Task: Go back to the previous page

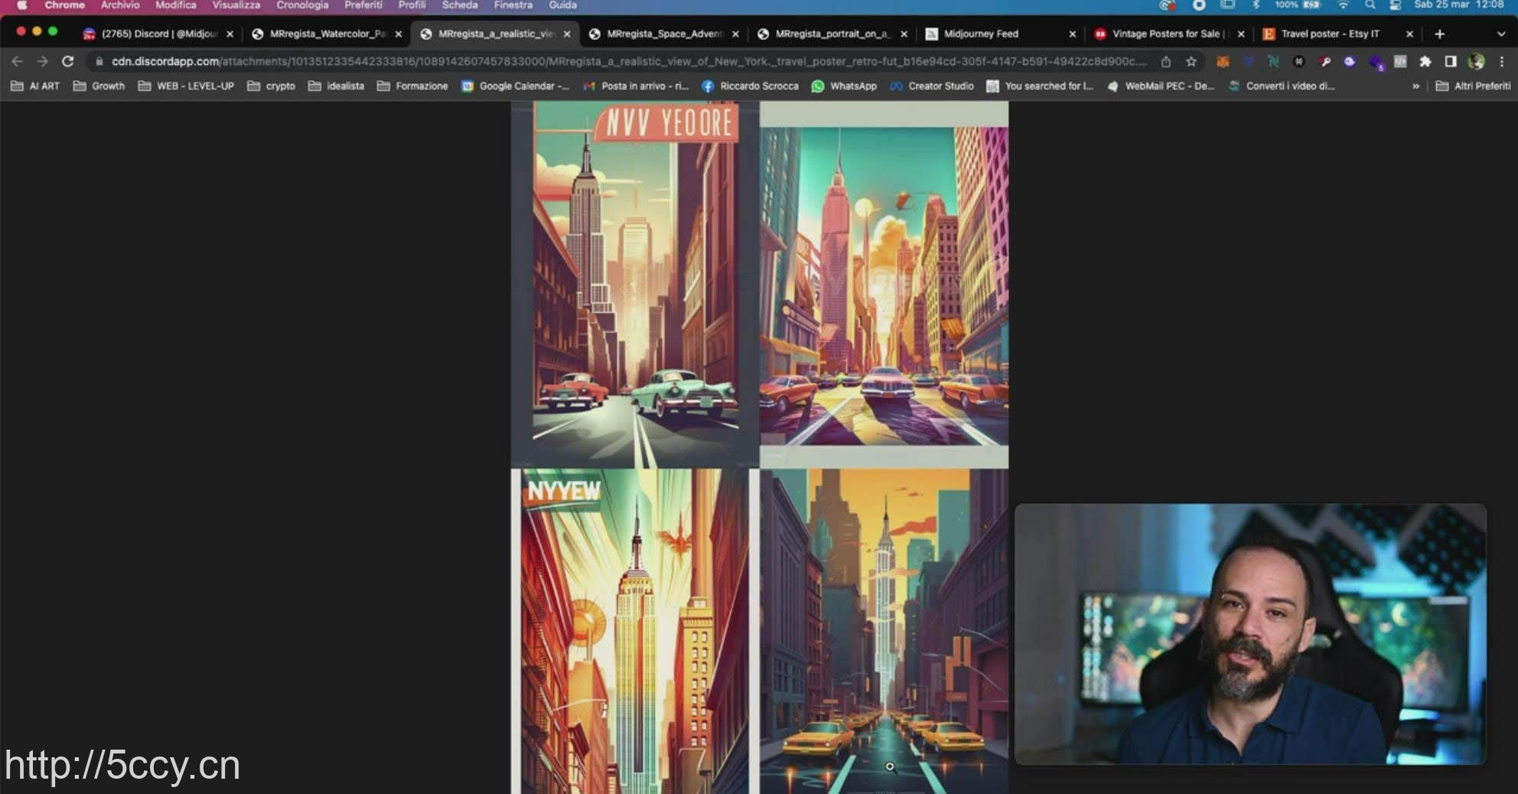Action: [x=17, y=61]
